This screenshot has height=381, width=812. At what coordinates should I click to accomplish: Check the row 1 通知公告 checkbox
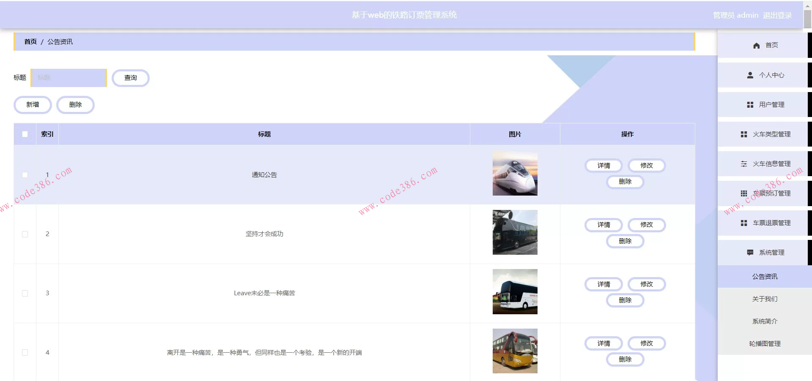[x=25, y=175]
